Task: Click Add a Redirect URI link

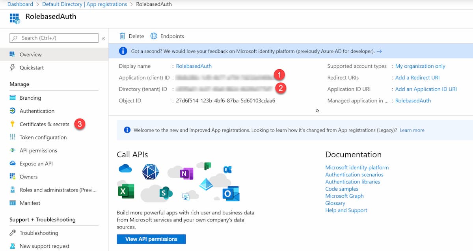Action: pos(417,78)
